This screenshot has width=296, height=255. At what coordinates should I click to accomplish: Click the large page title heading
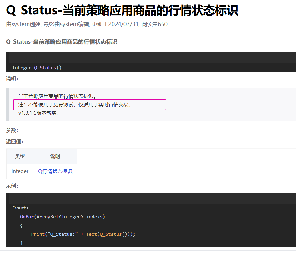click(x=122, y=11)
